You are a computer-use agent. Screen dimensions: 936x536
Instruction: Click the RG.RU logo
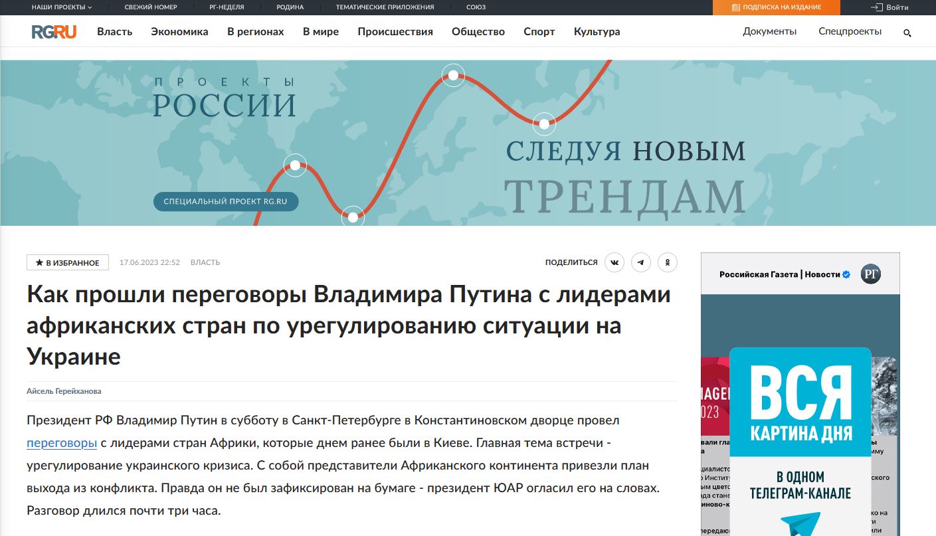pos(54,31)
